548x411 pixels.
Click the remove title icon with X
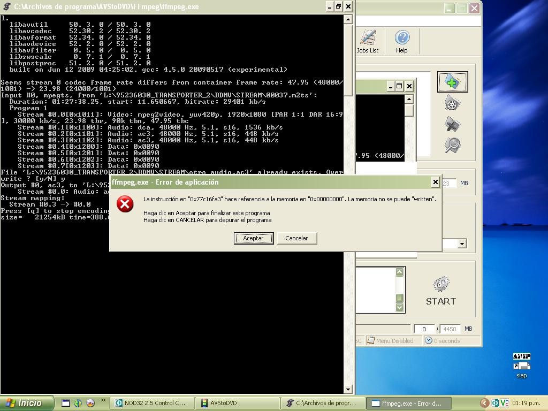click(x=452, y=124)
